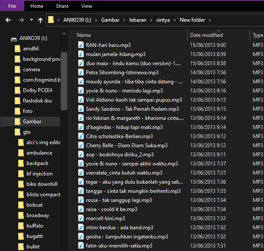
Task: Navigate to ANIKO39 (I:) in breadcrumb
Action: 77,20
